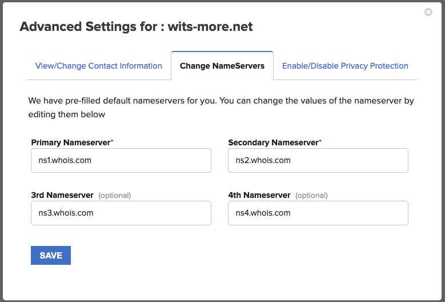This screenshot has width=445, height=302.
Task: Click red asterisk after Secondary Nameserver
Action: (x=320, y=141)
